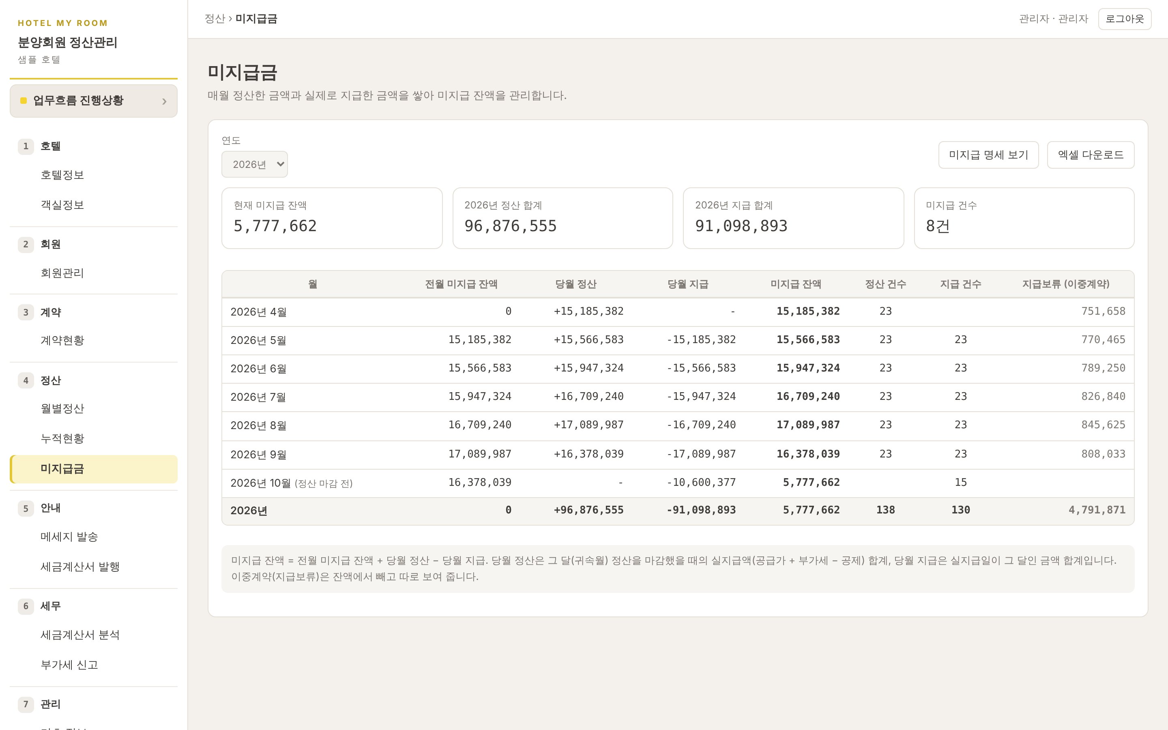Image resolution: width=1168 pixels, height=730 pixels.
Task: Click the total 당월 정산 value +96,876,555
Action: (x=588, y=510)
